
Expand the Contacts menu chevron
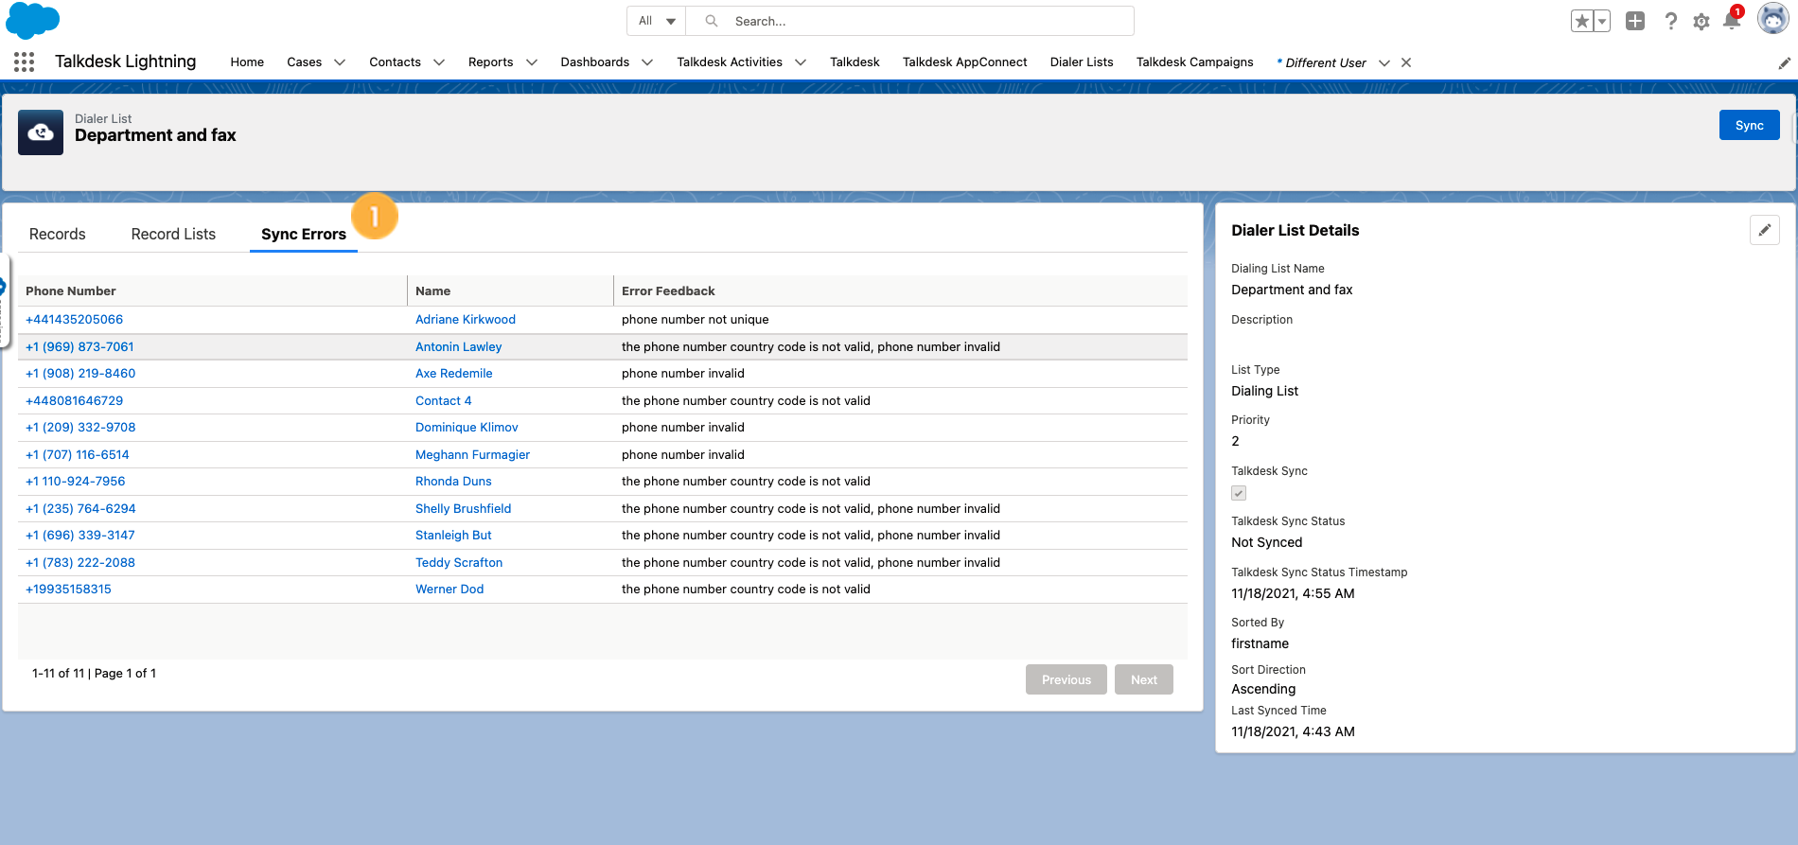point(439,62)
